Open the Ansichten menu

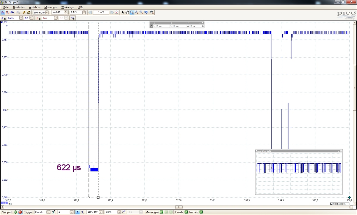tap(35, 7)
